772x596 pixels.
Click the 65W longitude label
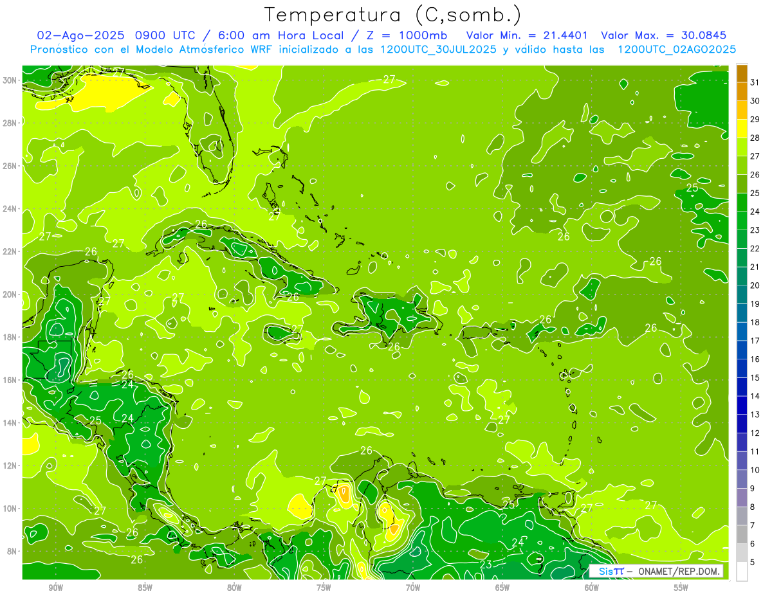[x=502, y=588]
